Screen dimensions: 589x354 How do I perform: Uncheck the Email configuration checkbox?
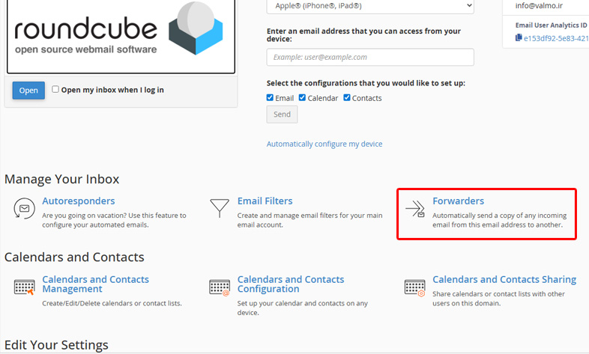pyautogui.click(x=271, y=98)
